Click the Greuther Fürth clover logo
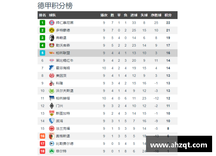The image size is (216, 156). pyautogui.click(x=51, y=151)
